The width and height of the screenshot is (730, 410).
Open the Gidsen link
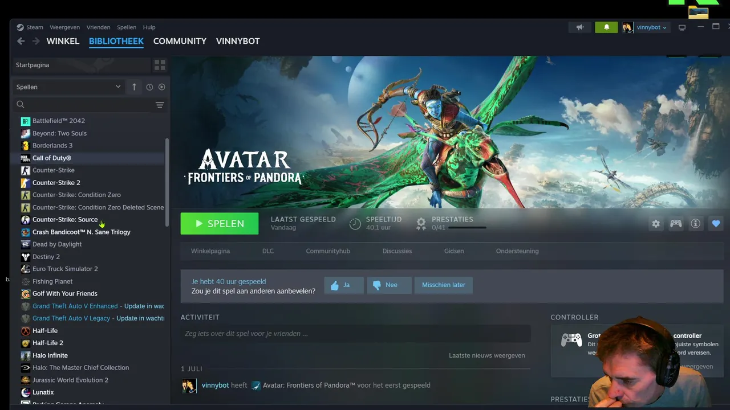pyautogui.click(x=454, y=251)
